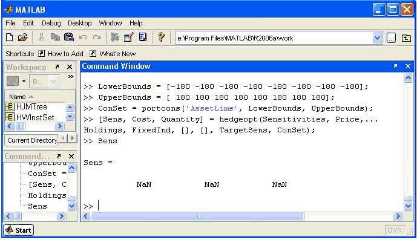Click the Command Window horizontal scrollbar thumb
The width and height of the screenshot is (417, 240).
197,216
